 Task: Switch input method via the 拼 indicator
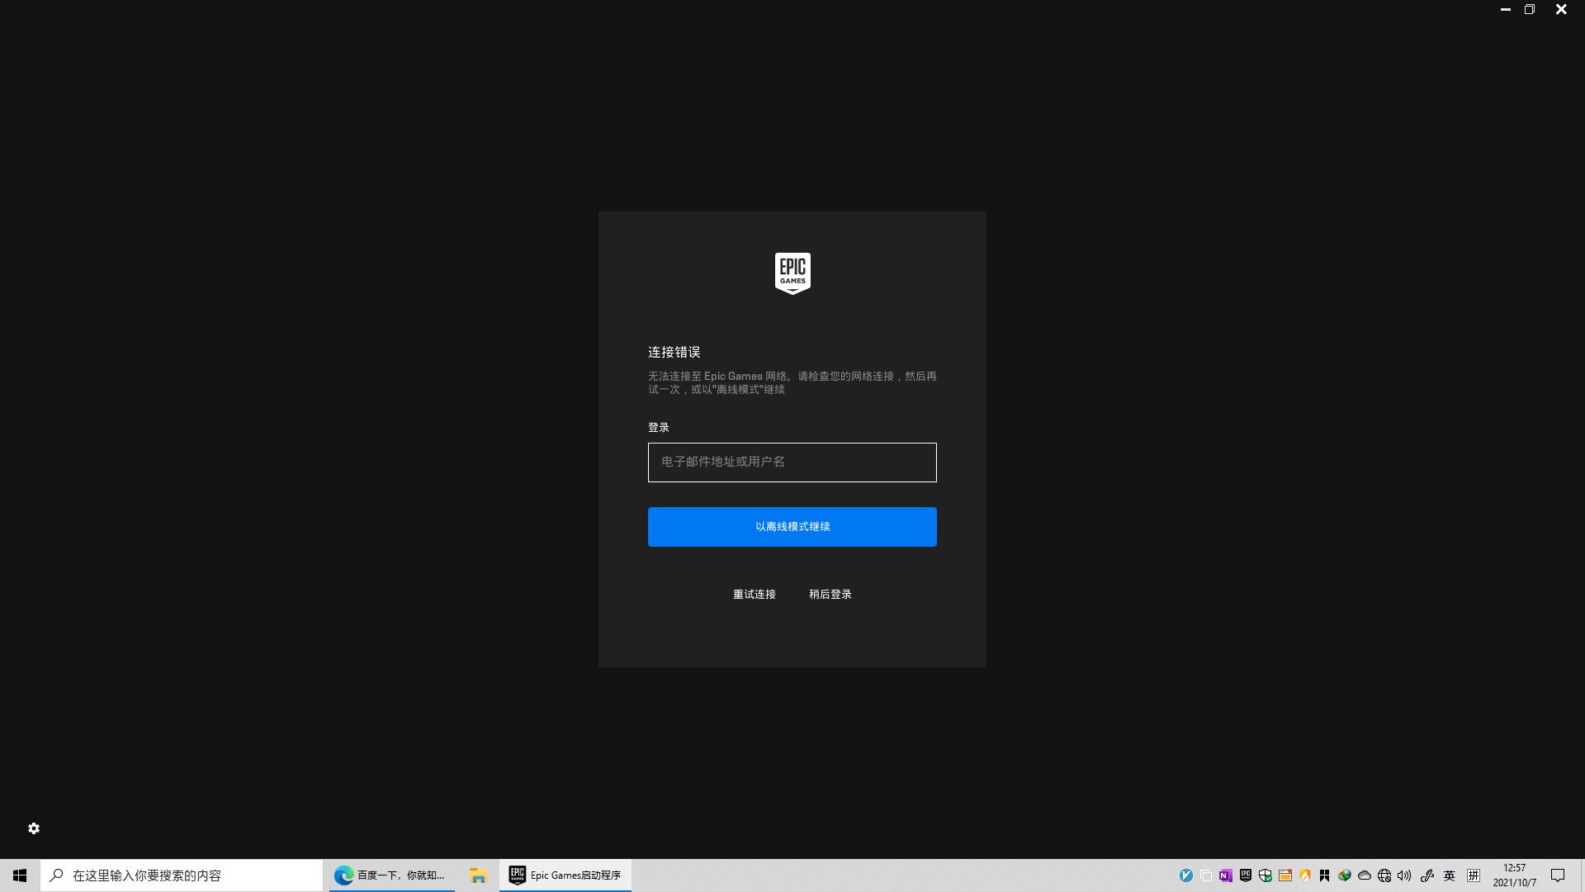coord(1474,875)
